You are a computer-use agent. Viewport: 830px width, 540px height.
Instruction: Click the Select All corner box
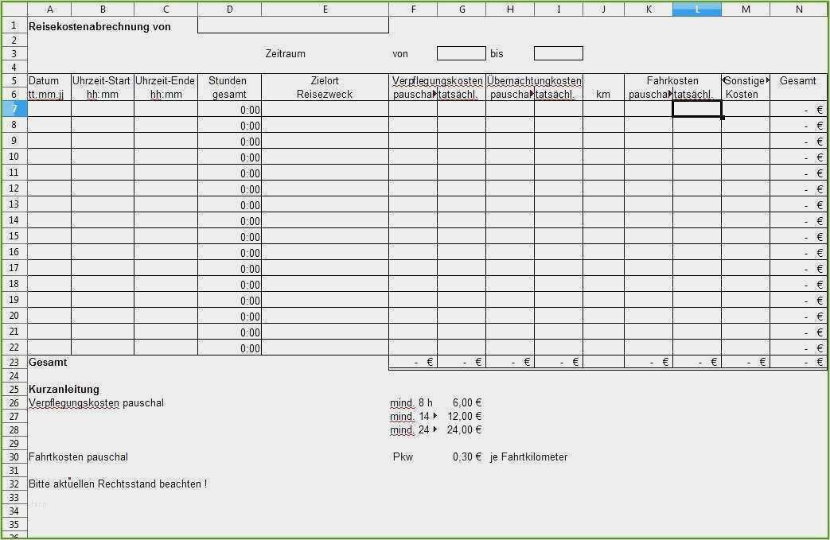[14, 10]
